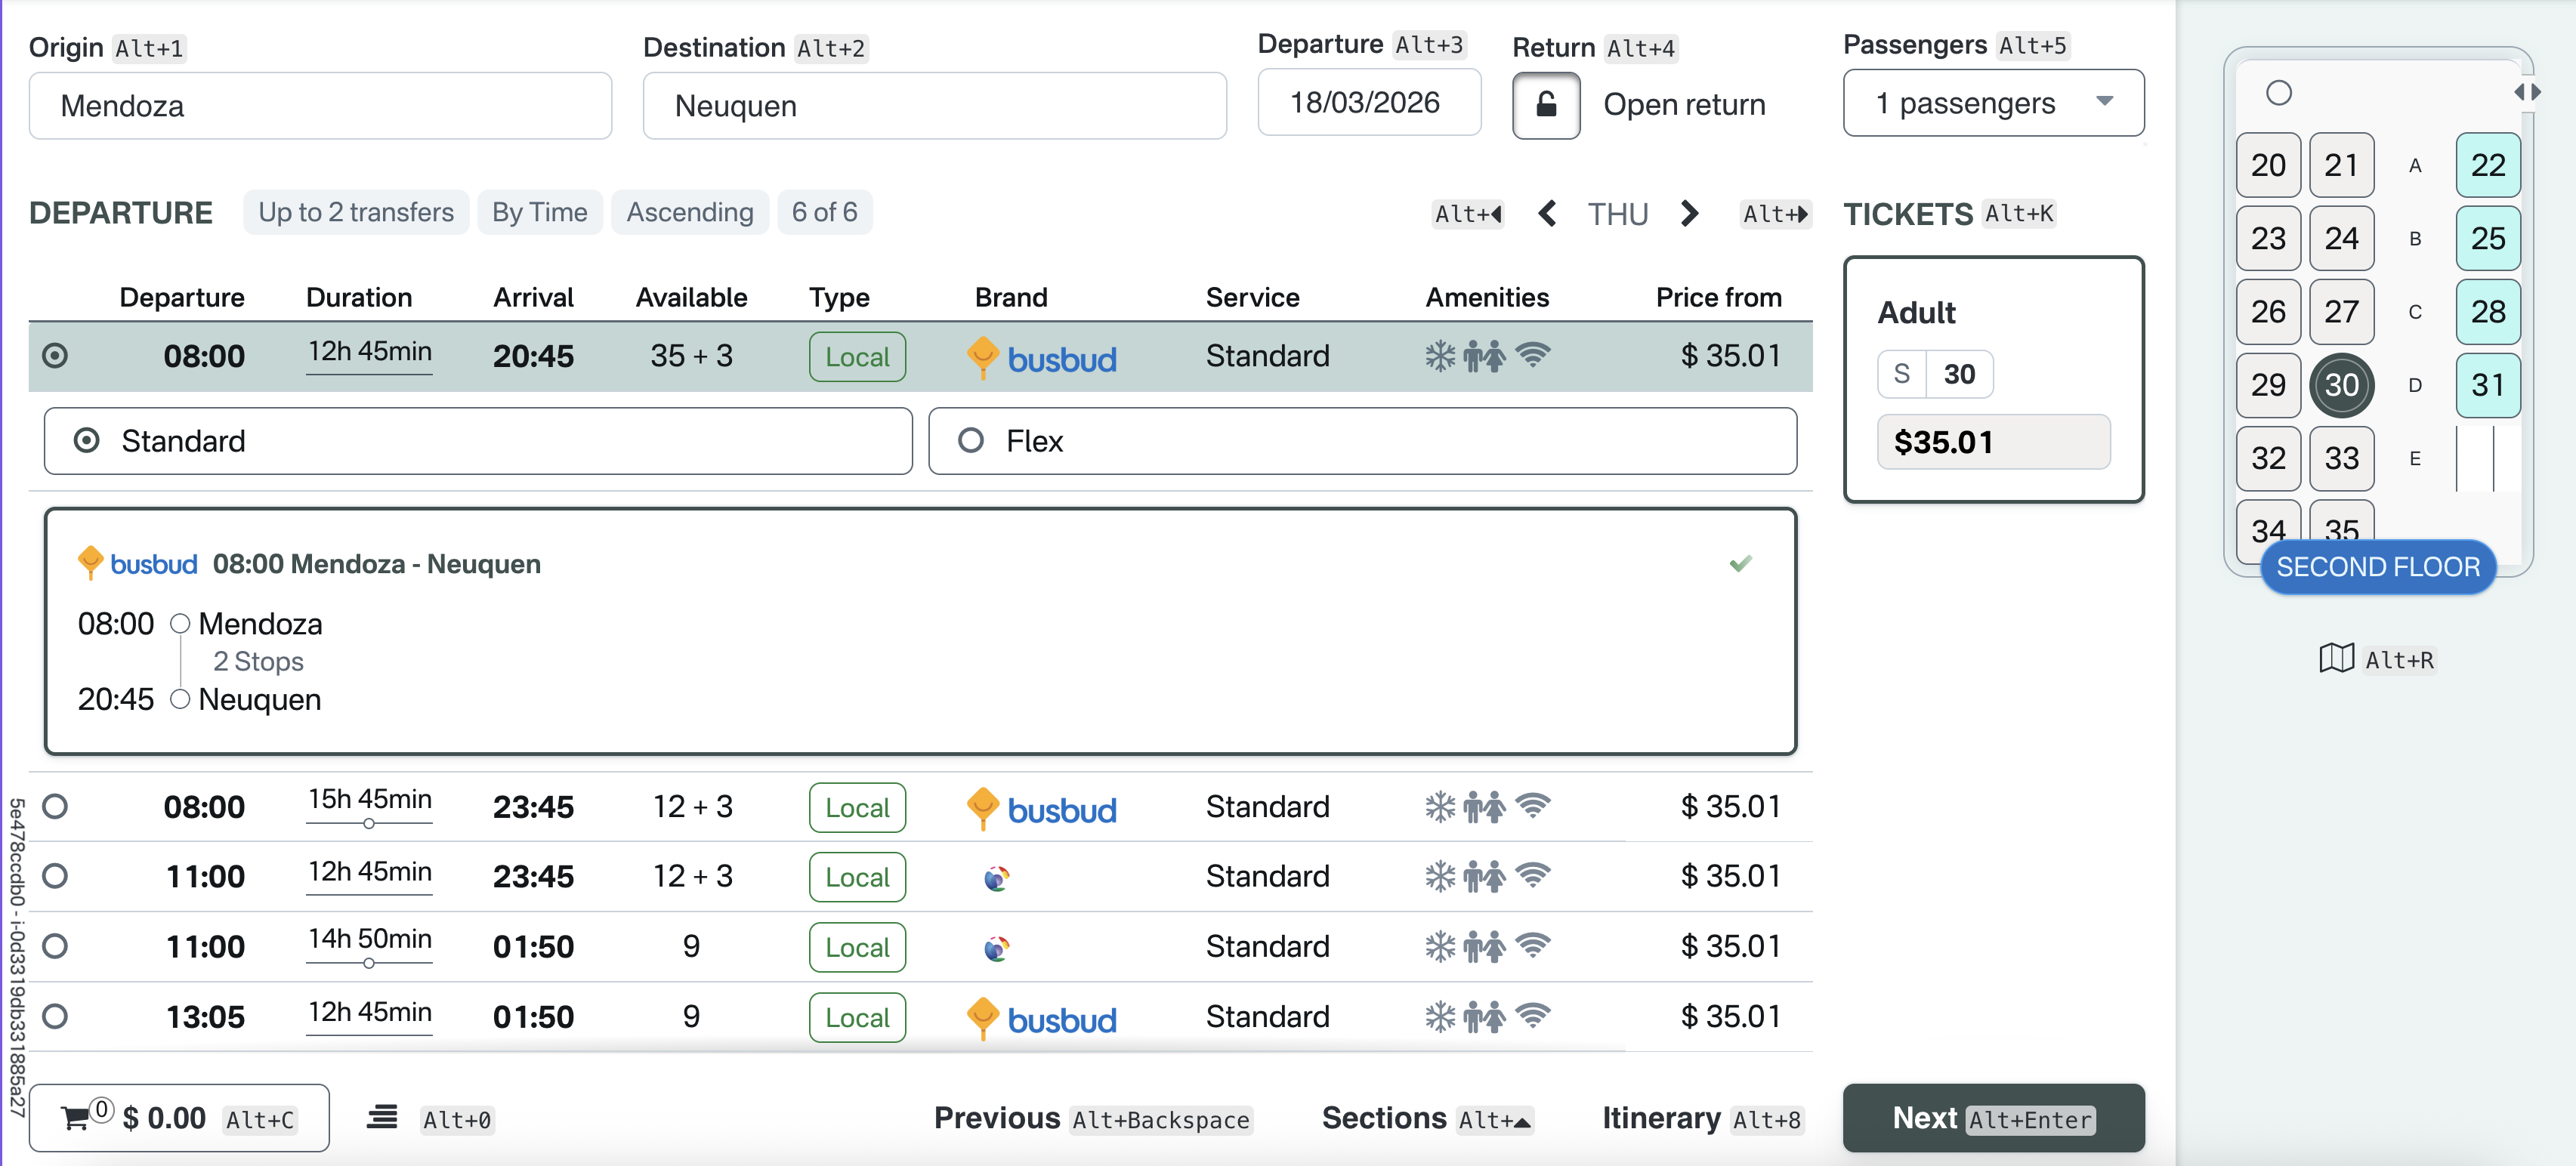Viewport: 2576px width, 1166px height.
Task: Open the Up to 2 transfers filter
Action: 355,212
